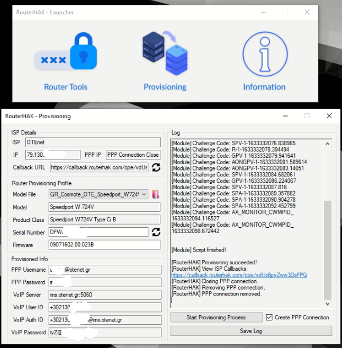The width and height of the screenshot is (342, 348).
Task: Click the Router Tools label
Action: click(x=66, y=87)
